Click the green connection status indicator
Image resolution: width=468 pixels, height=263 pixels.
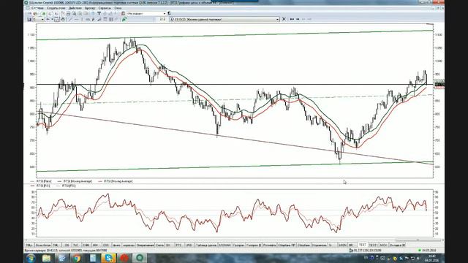coord(420,251)
